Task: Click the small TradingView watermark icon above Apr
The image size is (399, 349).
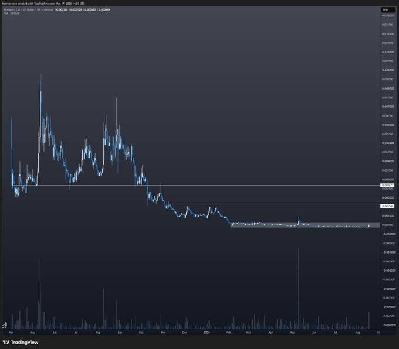Action: (5, 325)
